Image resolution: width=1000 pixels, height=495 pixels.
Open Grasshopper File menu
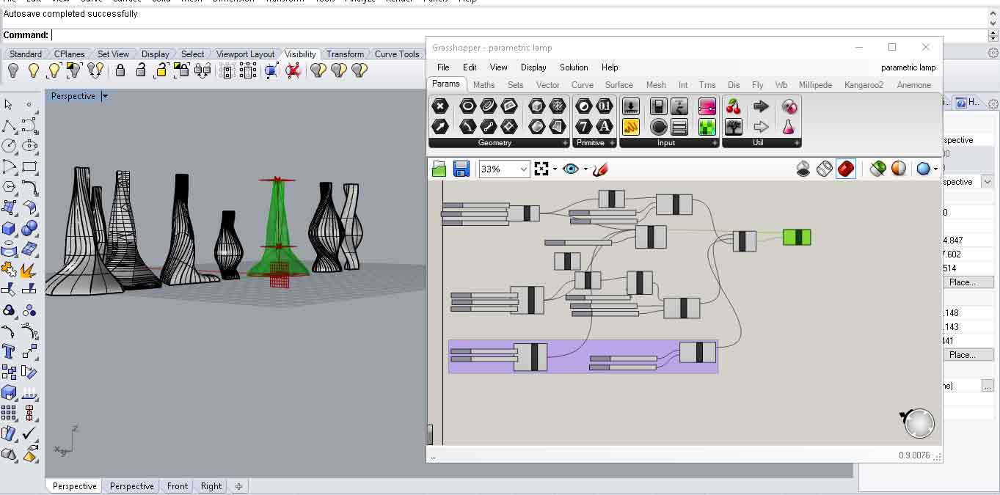tap(443, 67)
